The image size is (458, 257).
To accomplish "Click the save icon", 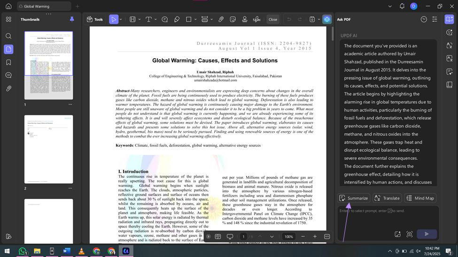I will [312, 20].
